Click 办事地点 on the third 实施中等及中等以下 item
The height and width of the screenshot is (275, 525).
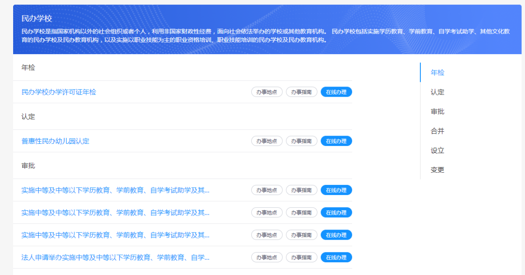[x=266, y=235]
